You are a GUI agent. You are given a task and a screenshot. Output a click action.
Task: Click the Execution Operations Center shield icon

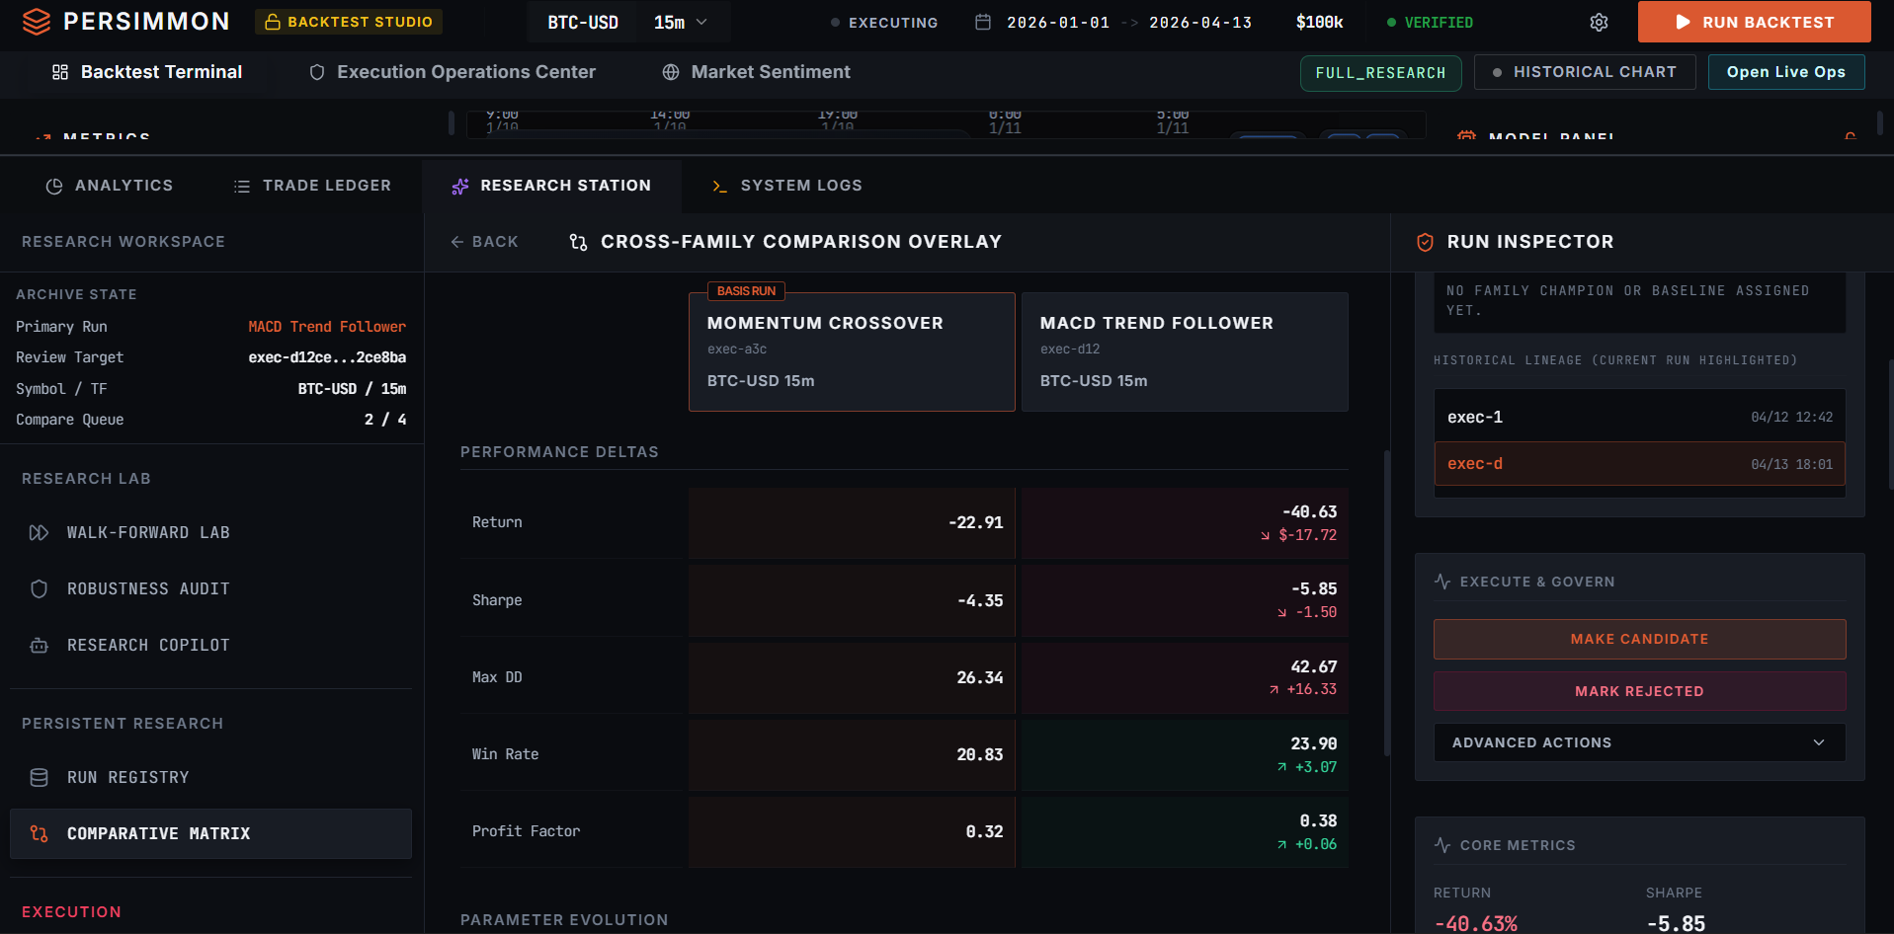(317, 72)
